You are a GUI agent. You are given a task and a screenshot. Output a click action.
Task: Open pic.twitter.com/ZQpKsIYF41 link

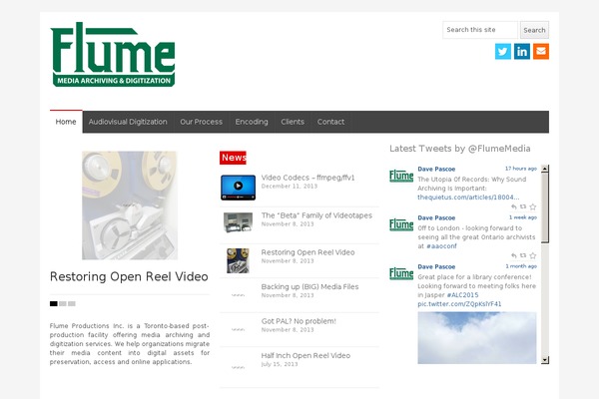click(459, 304)
